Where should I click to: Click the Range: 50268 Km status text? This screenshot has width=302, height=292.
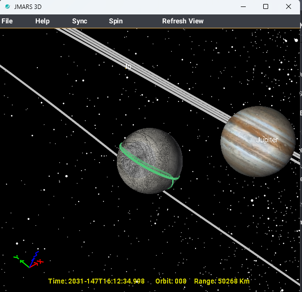click(x=222, y=281)
